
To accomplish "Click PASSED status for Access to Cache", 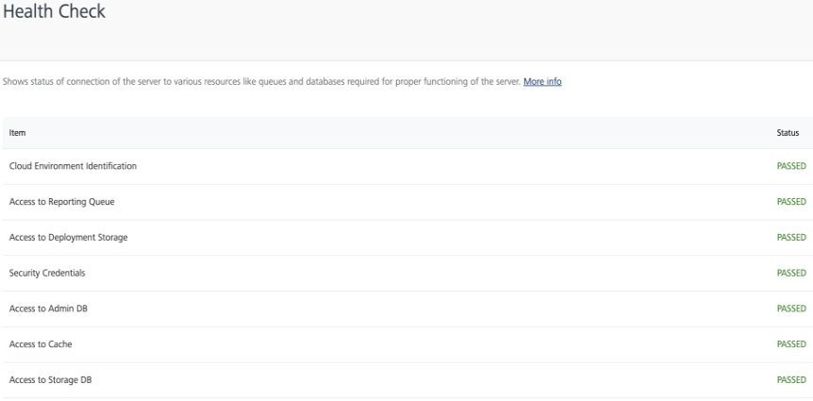I will 789,344.
